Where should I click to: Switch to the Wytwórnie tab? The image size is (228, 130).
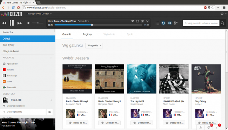(109, 34)
